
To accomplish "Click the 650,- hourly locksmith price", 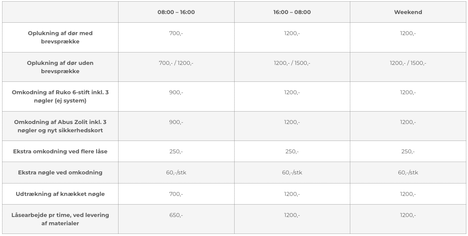I will click(176, 215).
